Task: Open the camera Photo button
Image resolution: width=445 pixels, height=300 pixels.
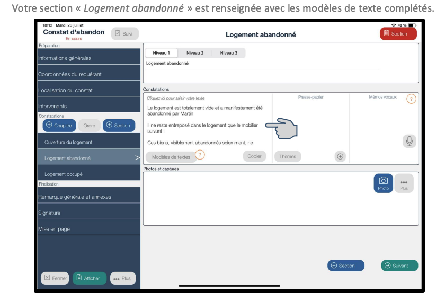Action: click(383, 183)
